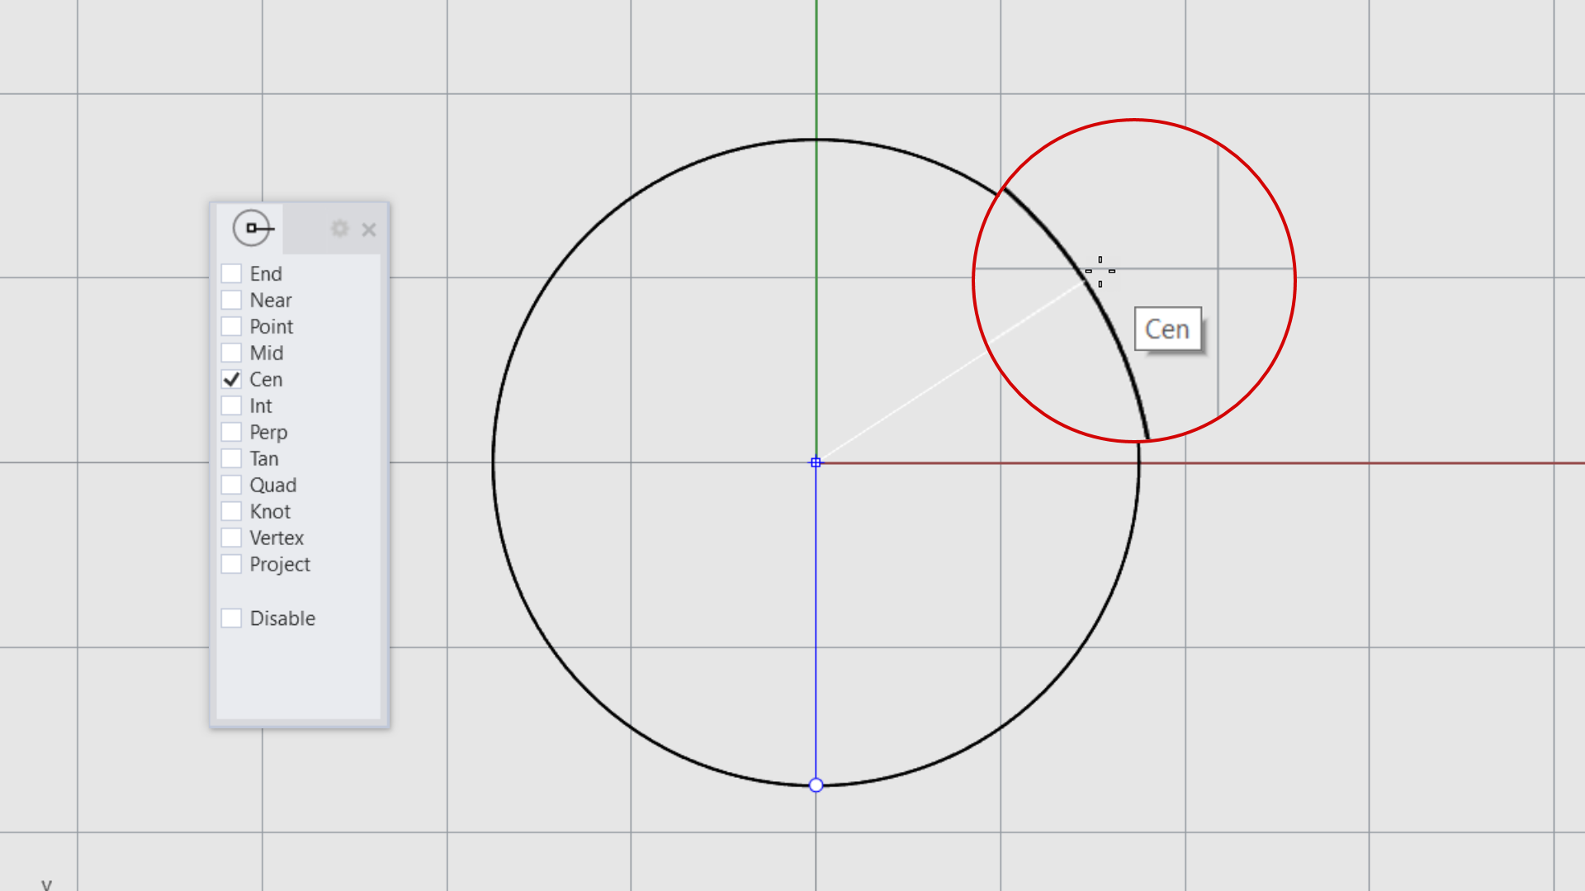This screenshot has height=891, width=1585.
Task: Enable the Int snap checkbox
Action: pos(232,405)
